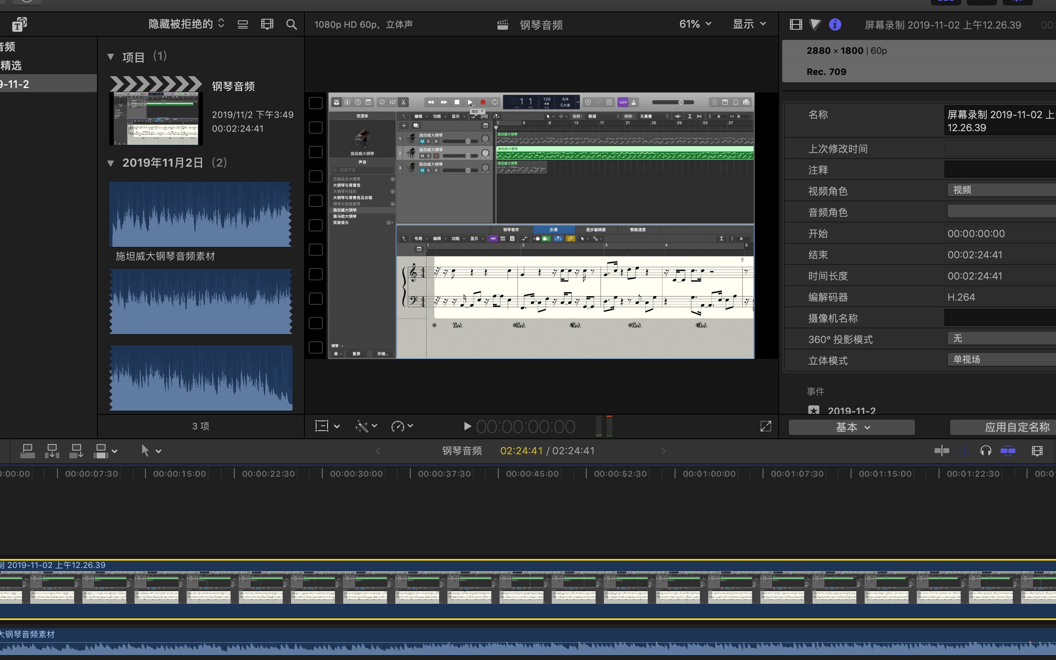This screenshot has height=660, width=1056.
Task: Enter full-screen viewer with arrows icon
Action: [766, 426]
